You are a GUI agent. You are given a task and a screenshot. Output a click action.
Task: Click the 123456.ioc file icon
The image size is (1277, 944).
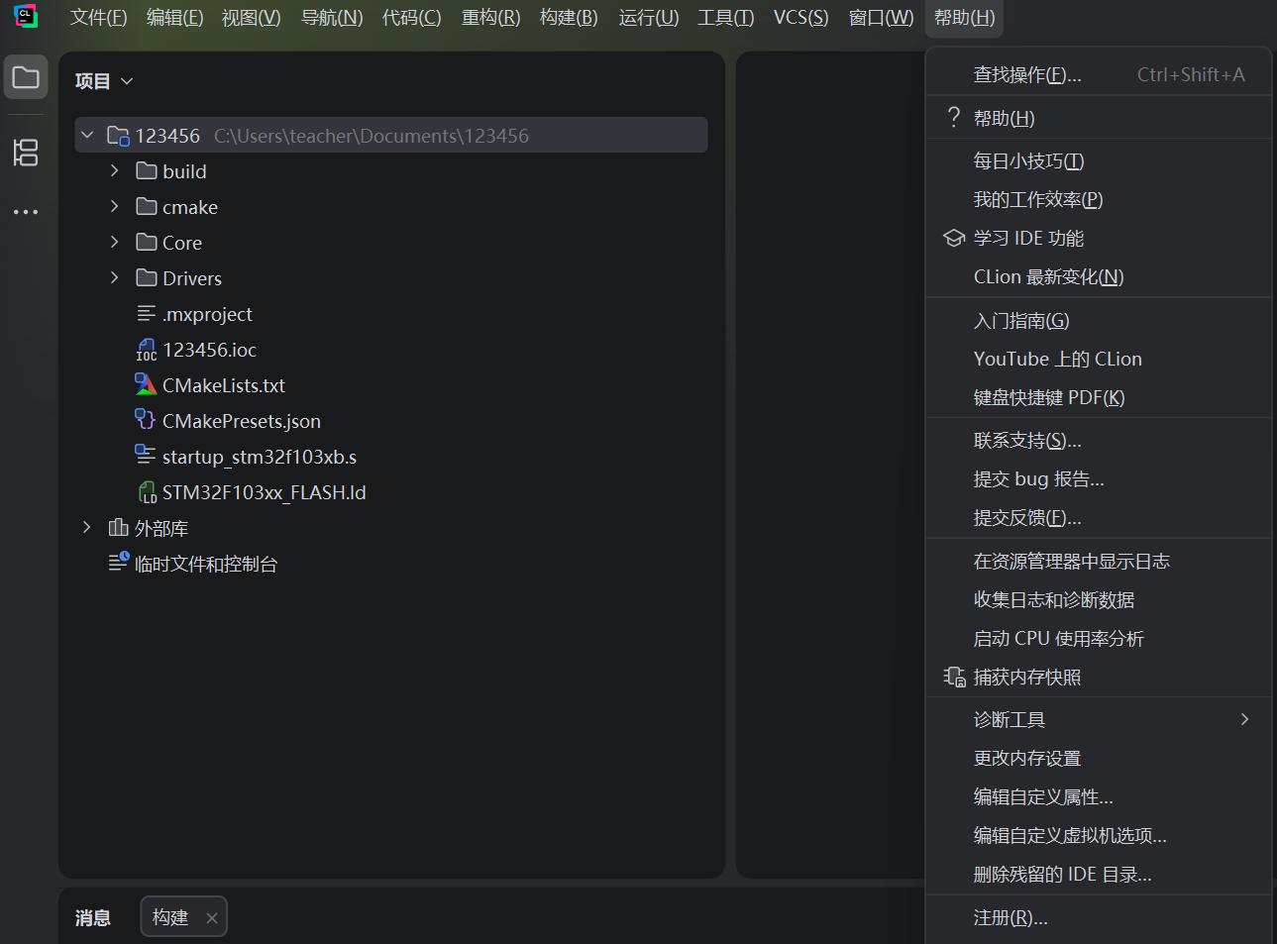(x=147, y=351)
